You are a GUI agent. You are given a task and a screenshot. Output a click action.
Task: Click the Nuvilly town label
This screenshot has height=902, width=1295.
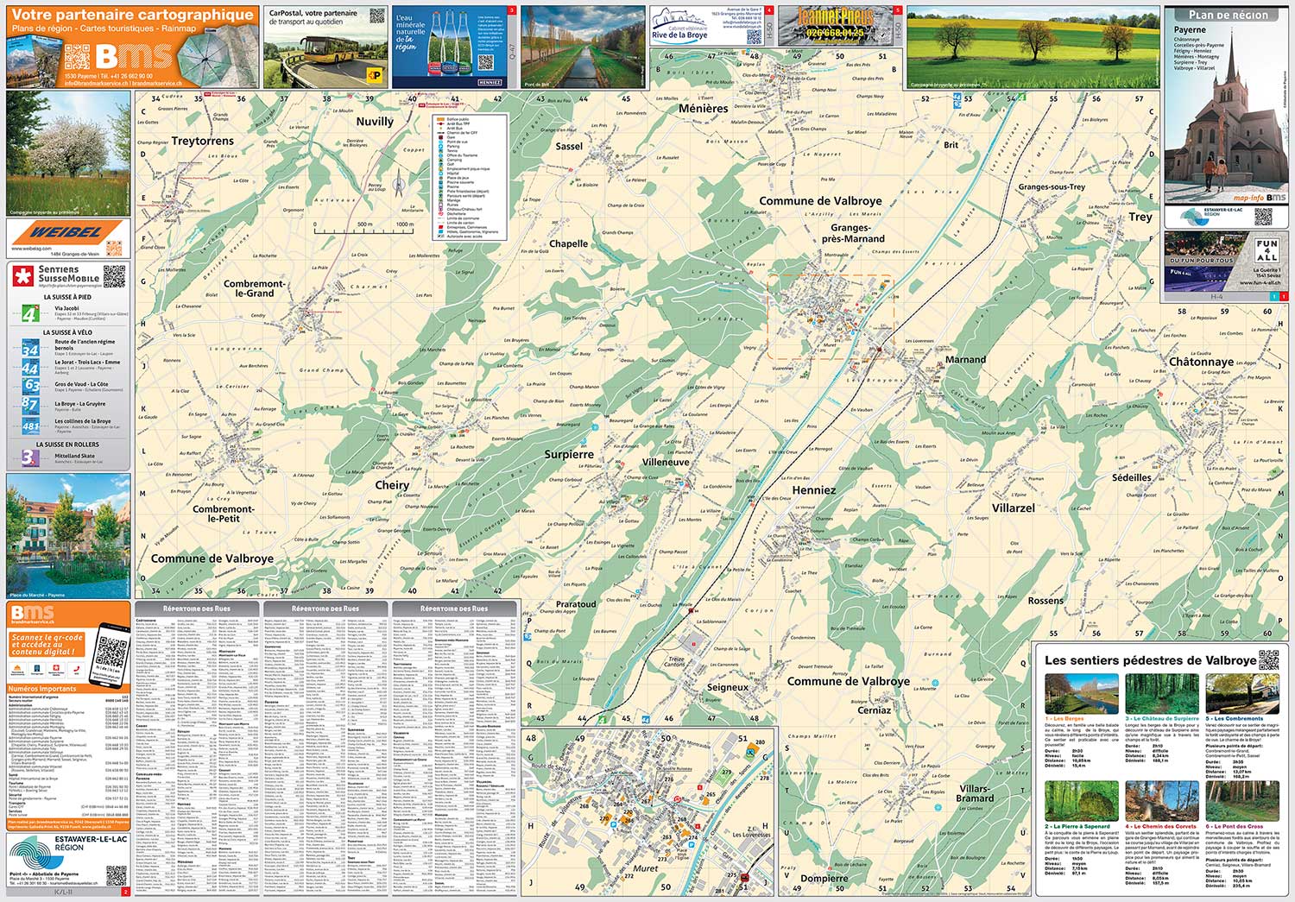pyautogui.click(x=375, y=122)
